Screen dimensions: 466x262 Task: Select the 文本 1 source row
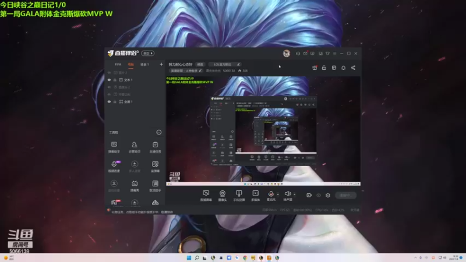pyautogui.click(x=135, y=80)
